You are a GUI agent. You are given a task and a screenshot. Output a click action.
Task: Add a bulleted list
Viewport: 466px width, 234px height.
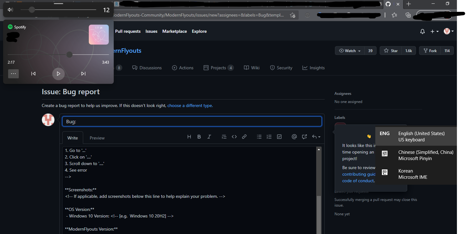259,137
